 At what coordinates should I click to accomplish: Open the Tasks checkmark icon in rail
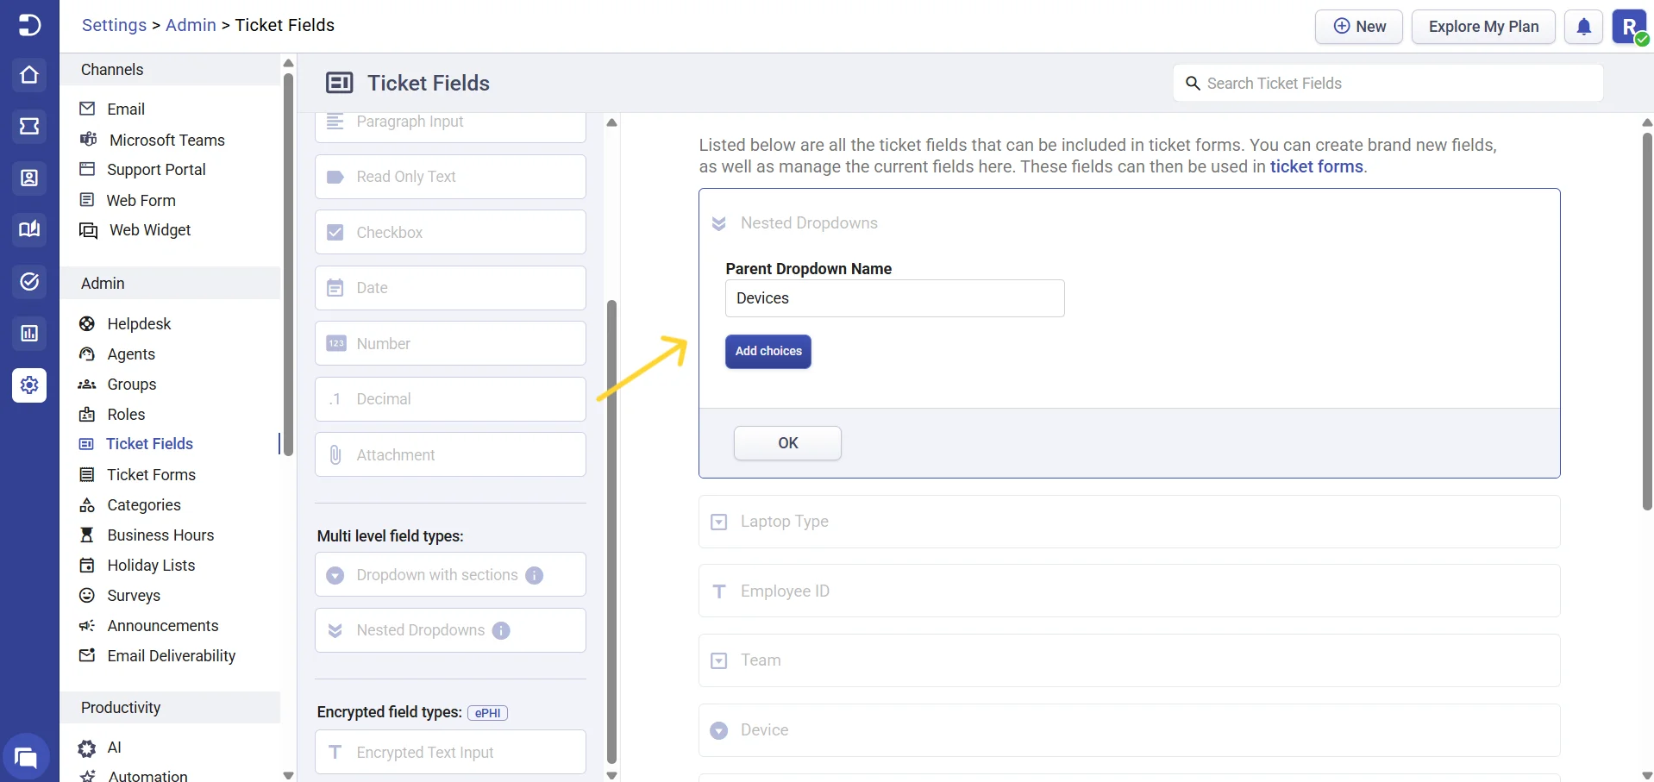pyautogui.click(x=29, y=282)
